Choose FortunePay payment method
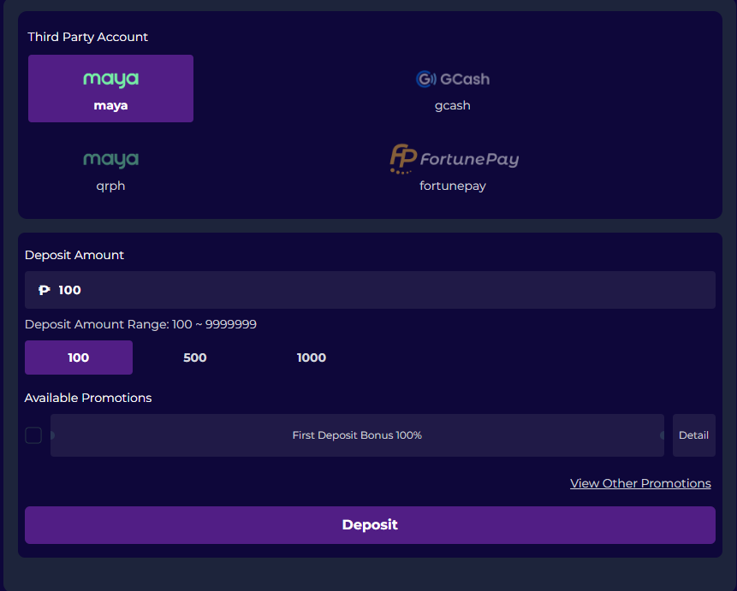Screen dimensions: 737x591 tap(452, 169)
